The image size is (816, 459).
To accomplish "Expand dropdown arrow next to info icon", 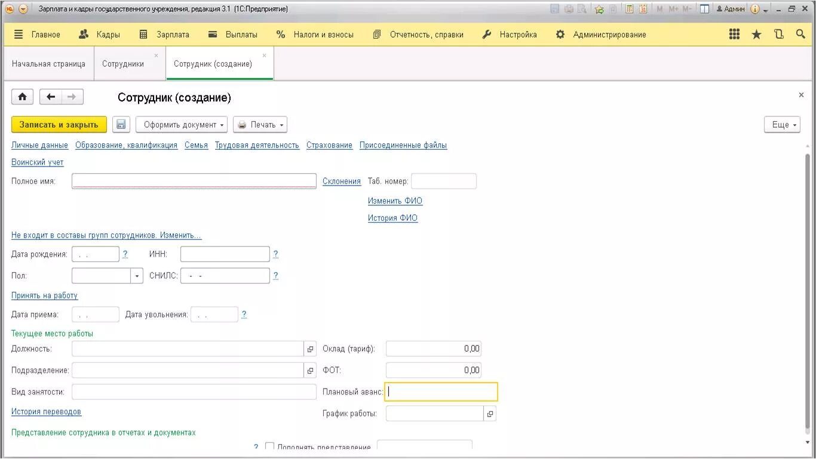I will pyautogui.click(x=766, y=10).
